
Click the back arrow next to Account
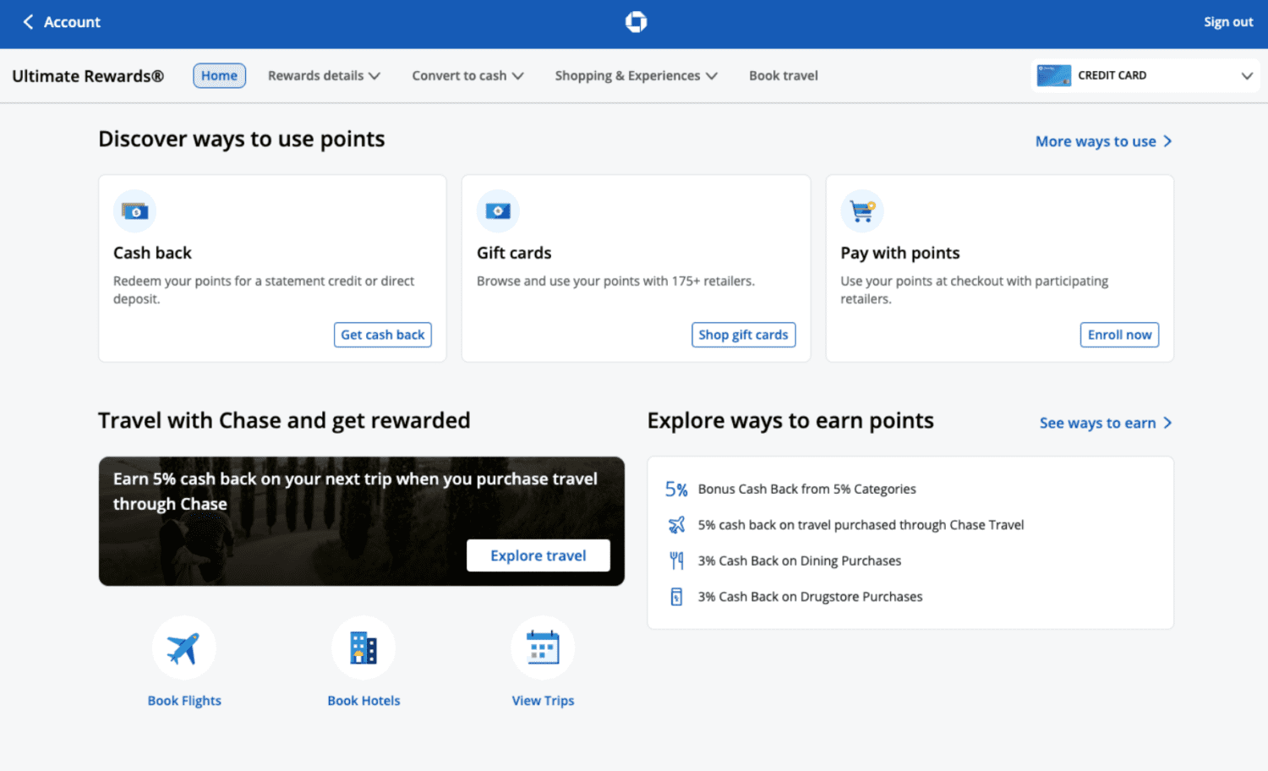[27, 22]
